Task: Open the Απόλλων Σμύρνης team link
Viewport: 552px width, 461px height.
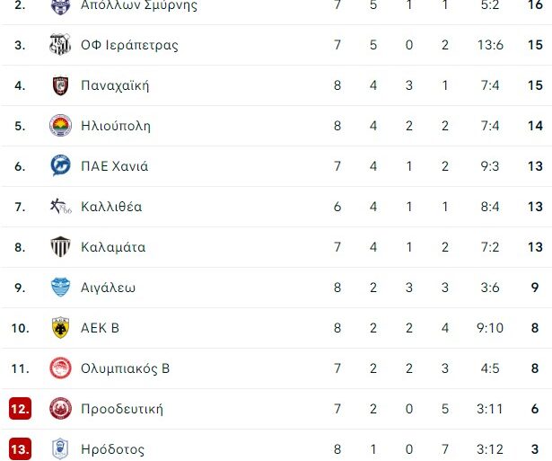Action: pos(139,5)
